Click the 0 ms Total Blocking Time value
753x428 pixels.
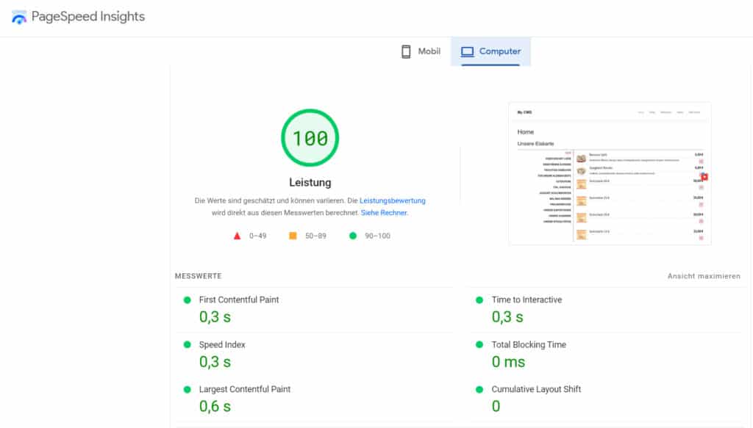point(508,362)
